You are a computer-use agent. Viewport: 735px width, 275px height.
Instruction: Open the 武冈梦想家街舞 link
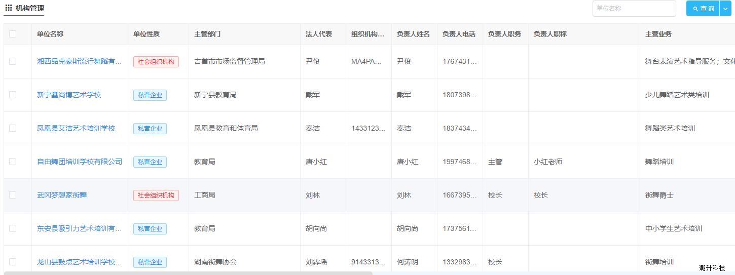click(x=62, y=195)
